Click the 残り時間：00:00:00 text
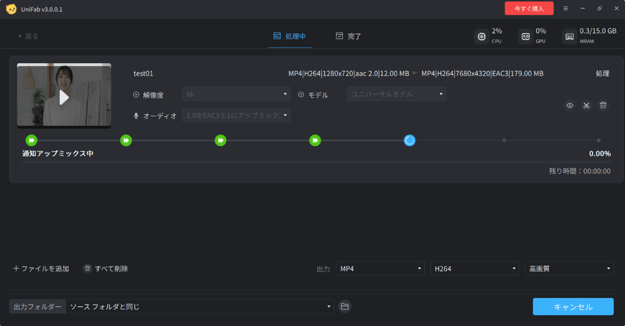The height and width of the screenshot is (326, 625). coord(580,171)
